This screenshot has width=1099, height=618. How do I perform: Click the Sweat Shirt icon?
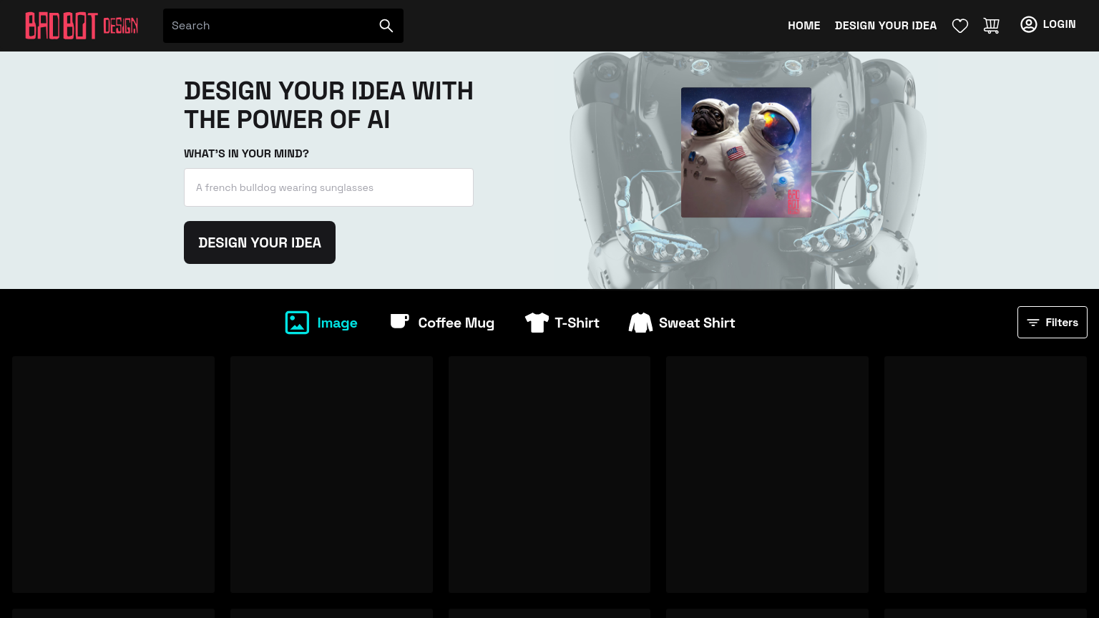640,323
